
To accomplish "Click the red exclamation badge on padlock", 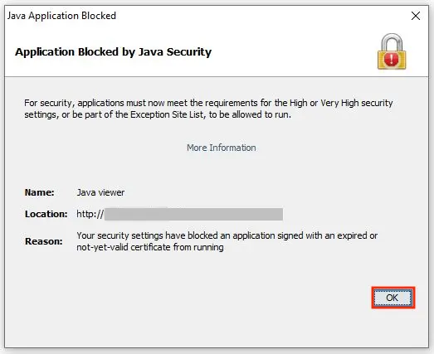I will point(392,60).
